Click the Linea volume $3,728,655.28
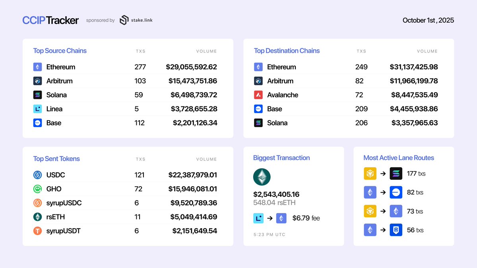The width and height of the screenshot is (477, 268). click(194, 109)
